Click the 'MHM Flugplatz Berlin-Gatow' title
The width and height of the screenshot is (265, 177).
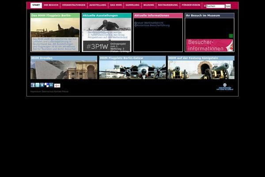click(121, 58)
